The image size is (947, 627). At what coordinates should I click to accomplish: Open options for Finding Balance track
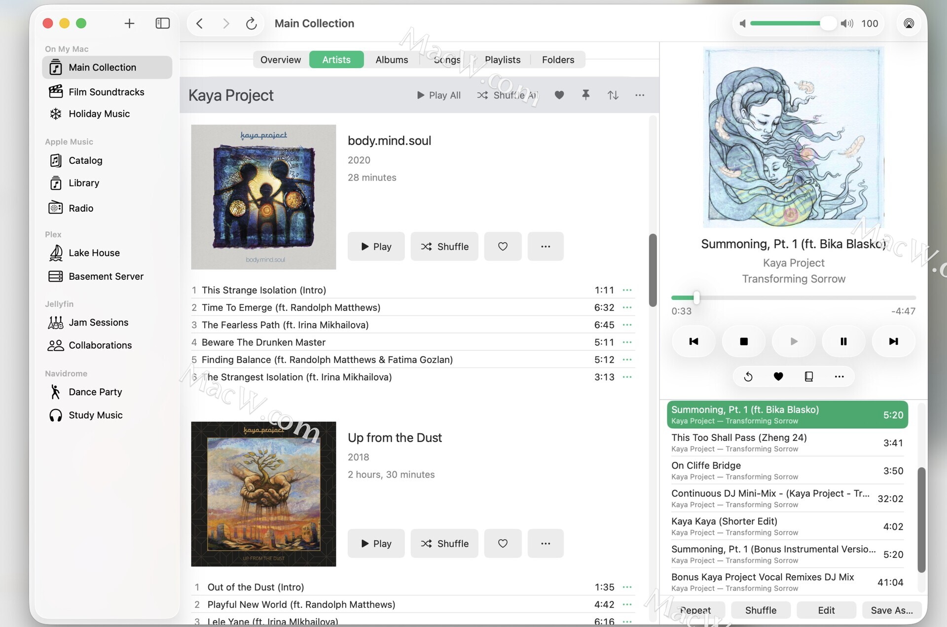pyautogui.click(x=627, y=360)
